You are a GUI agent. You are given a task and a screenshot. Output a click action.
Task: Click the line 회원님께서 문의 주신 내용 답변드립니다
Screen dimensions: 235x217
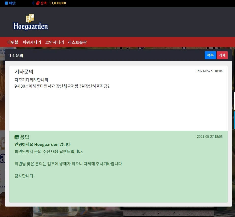point(49,152)
